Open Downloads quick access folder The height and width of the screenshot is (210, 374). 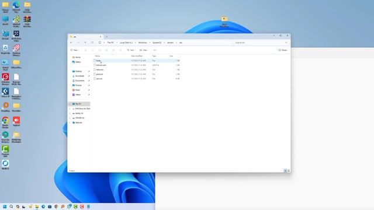[x=78, y=76]
